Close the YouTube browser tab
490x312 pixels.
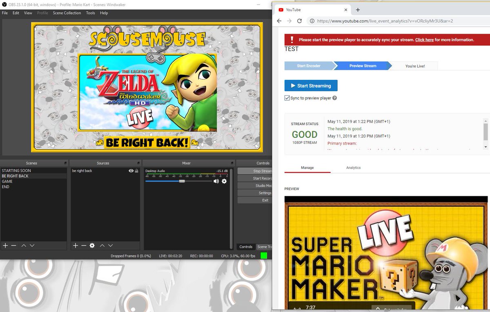click(x=346, y=10)
